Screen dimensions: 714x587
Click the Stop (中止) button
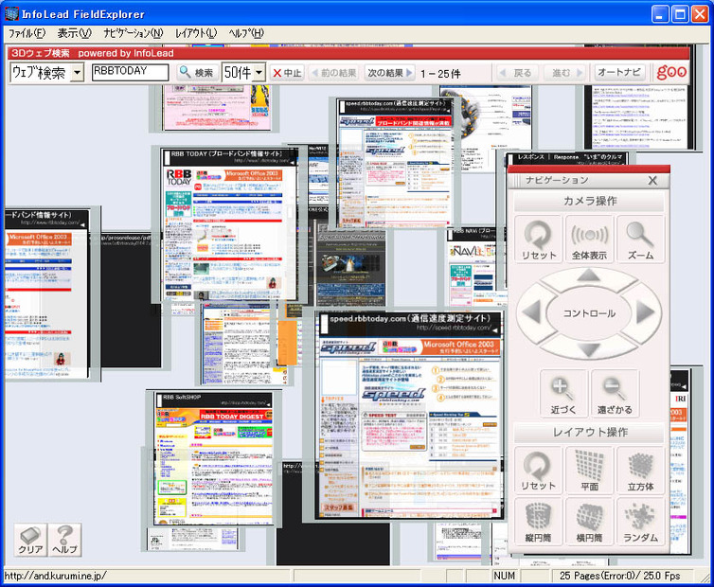pos(287,72)
